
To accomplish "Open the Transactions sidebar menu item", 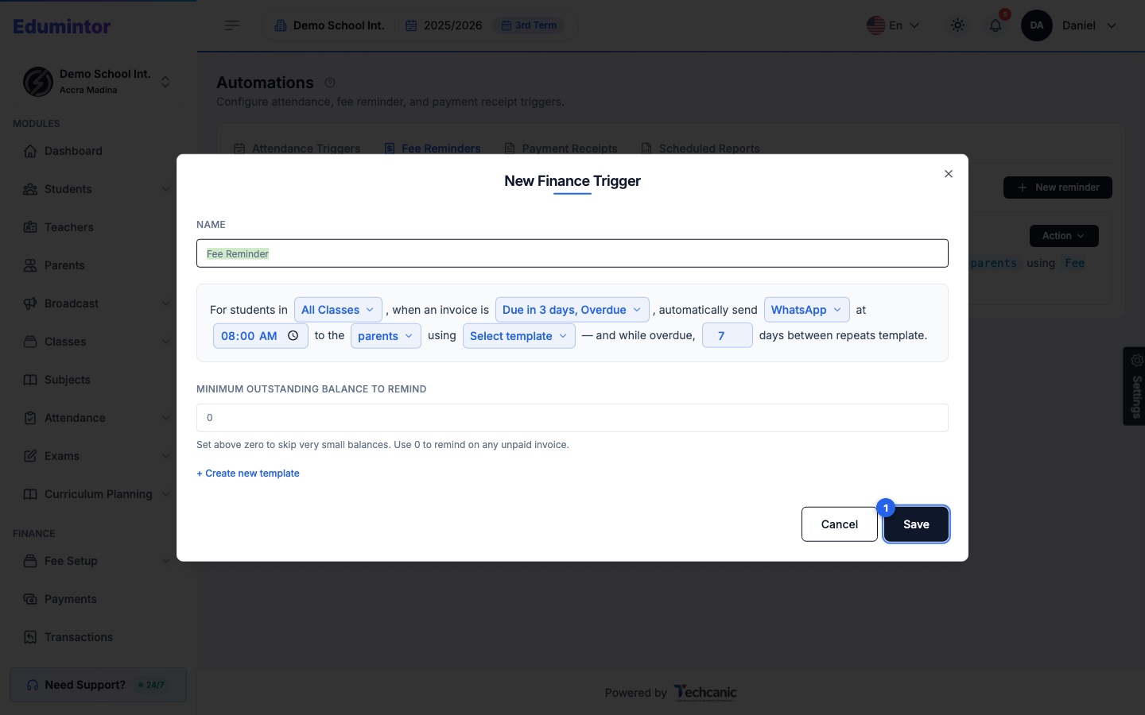I will coord(97,637).
